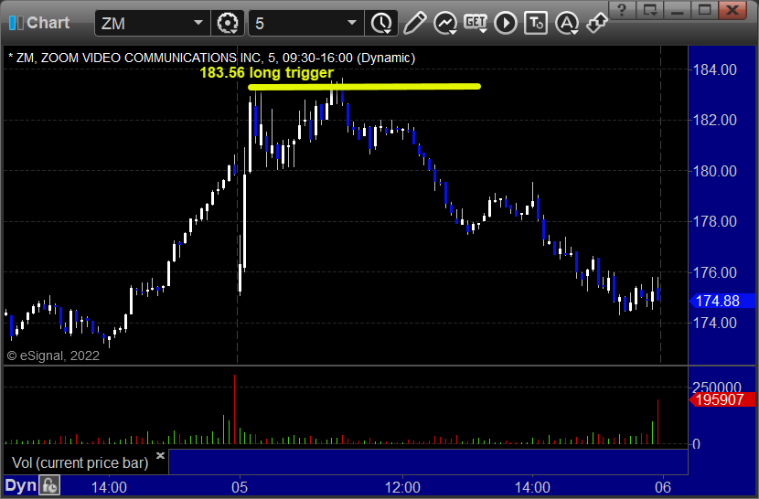Click the 06 date axis label
Screen dimensions: 759x499
pyautogui.click(x=663, y=487)
